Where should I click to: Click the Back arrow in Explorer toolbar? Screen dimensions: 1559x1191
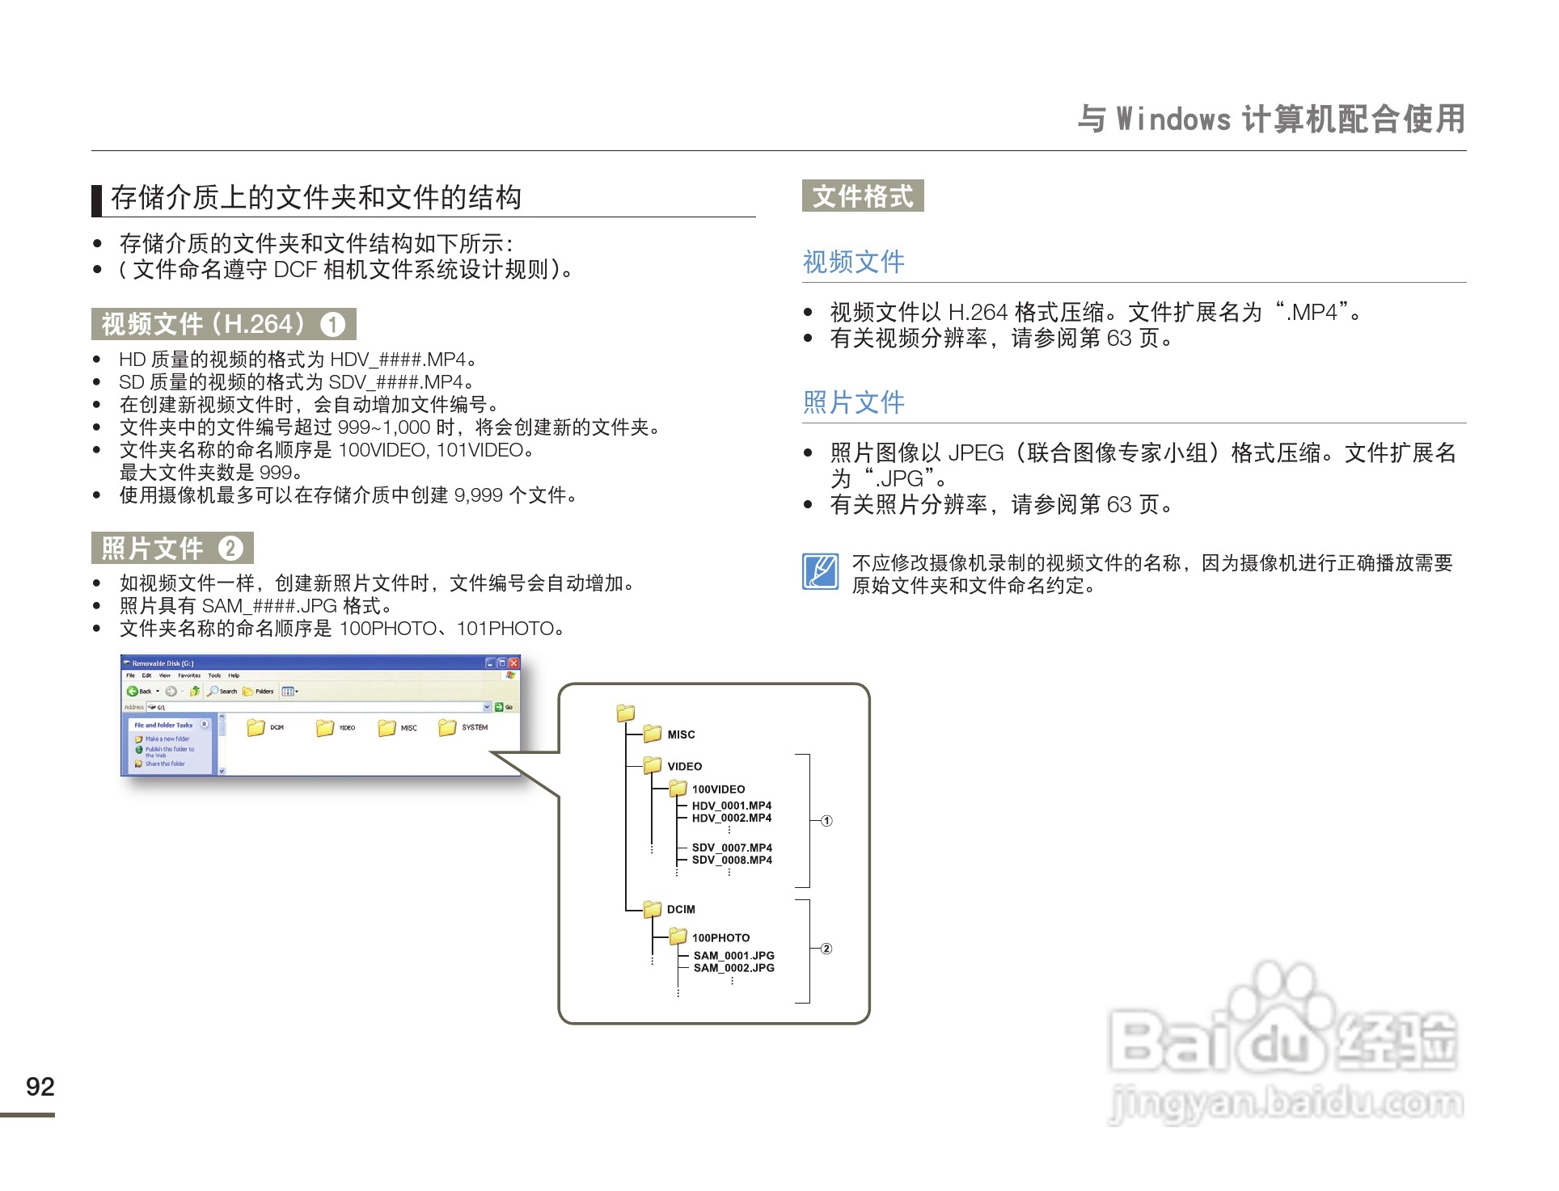tap(133, 691)
